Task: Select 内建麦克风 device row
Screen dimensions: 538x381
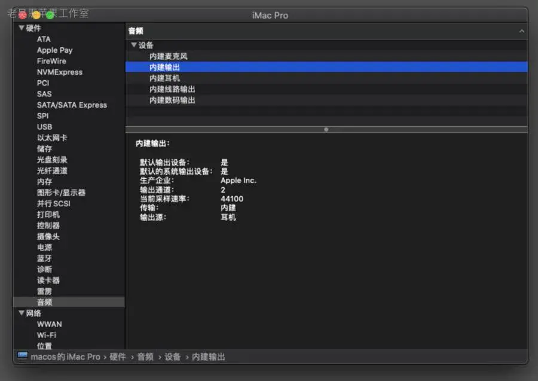Action: click(326, 56)
